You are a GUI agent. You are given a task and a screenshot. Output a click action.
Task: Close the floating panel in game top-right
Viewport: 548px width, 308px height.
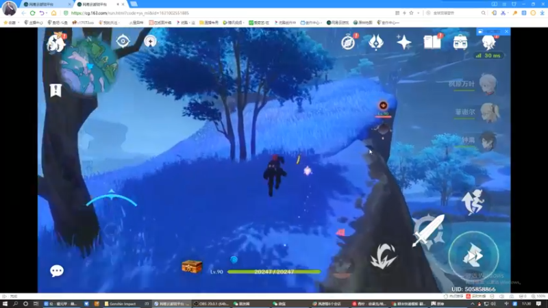506,31
